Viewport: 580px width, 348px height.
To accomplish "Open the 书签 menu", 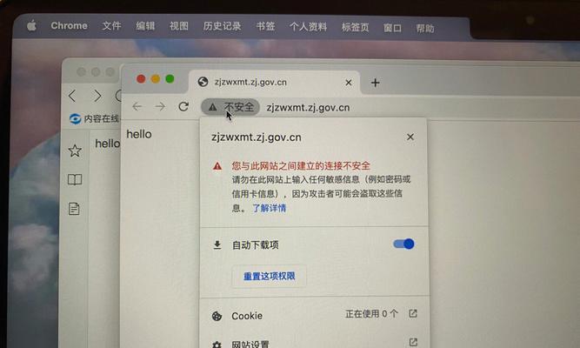I will [265, 26].
